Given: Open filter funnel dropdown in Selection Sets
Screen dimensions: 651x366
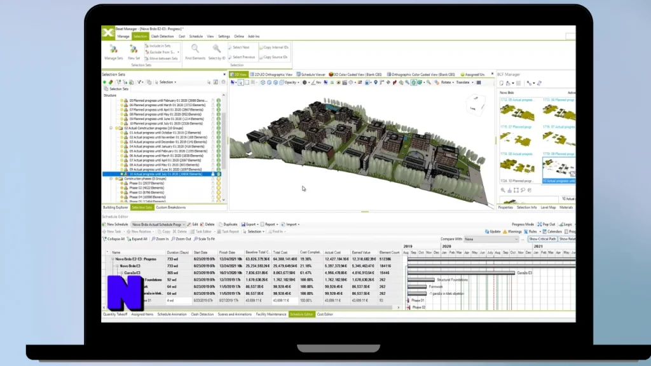Looking at the screenshot, I should coord(140,82).
